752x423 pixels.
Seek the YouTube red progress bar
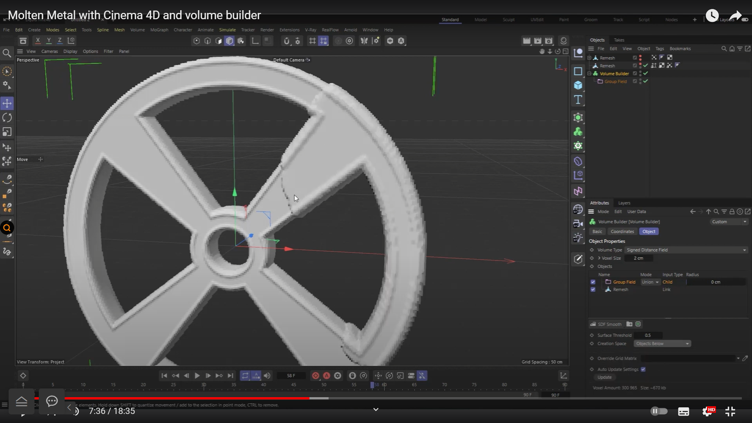pyautogui.click(x=172, y=398)
